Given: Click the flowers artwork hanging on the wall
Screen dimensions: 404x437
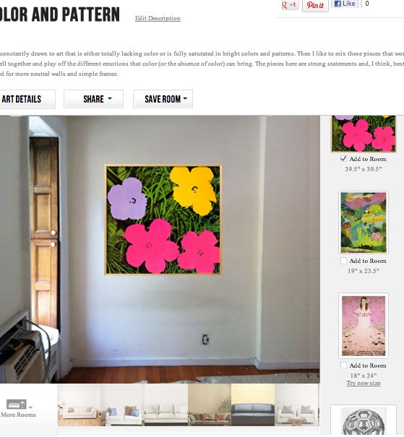Looking at the screenshot, I should tap(163, 220).
